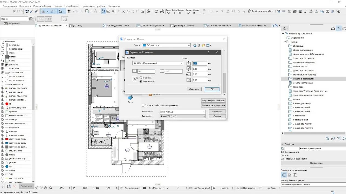Viewport: 346px width, 194px height.
Task: Click the Отмена button in the save dialog
Action: (x=217, y=116)
